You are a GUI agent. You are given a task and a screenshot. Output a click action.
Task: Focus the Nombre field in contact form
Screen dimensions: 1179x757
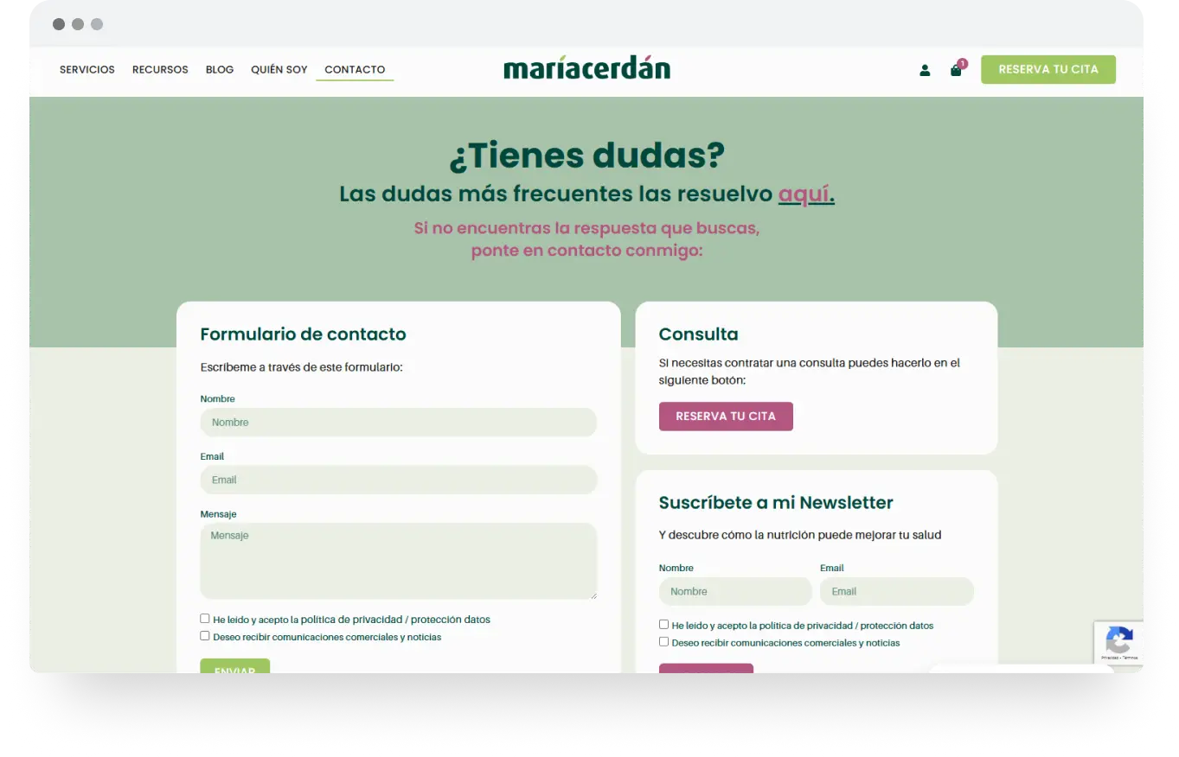point(399,423)
